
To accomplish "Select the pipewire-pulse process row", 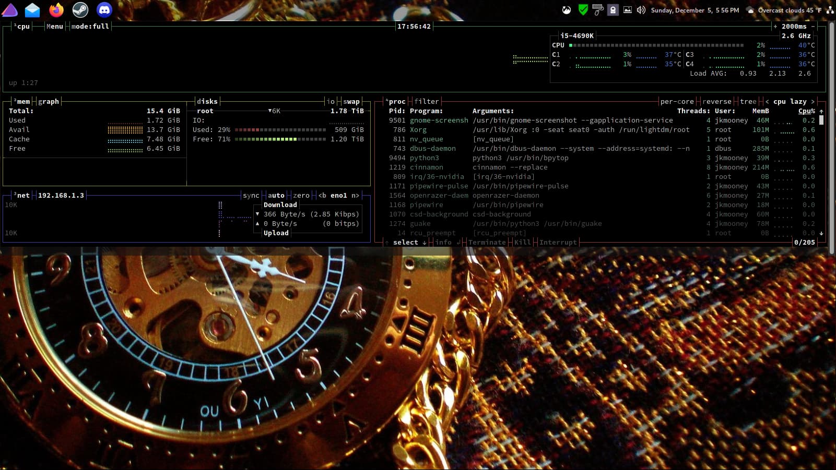I will point(602,186).
